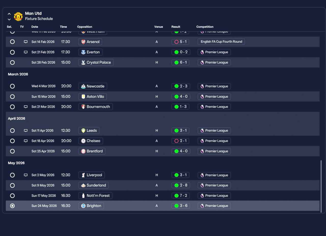The height and width of the screenshot is (236, 326).
Task: Select the radio button for Nott'm Forest match
Action: 12,196
